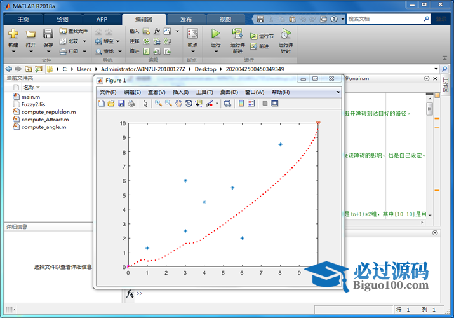The height and width of the screenshot is (318, 454).
Task: Select the zoom in tool in Figure 1
Action: 158,103
